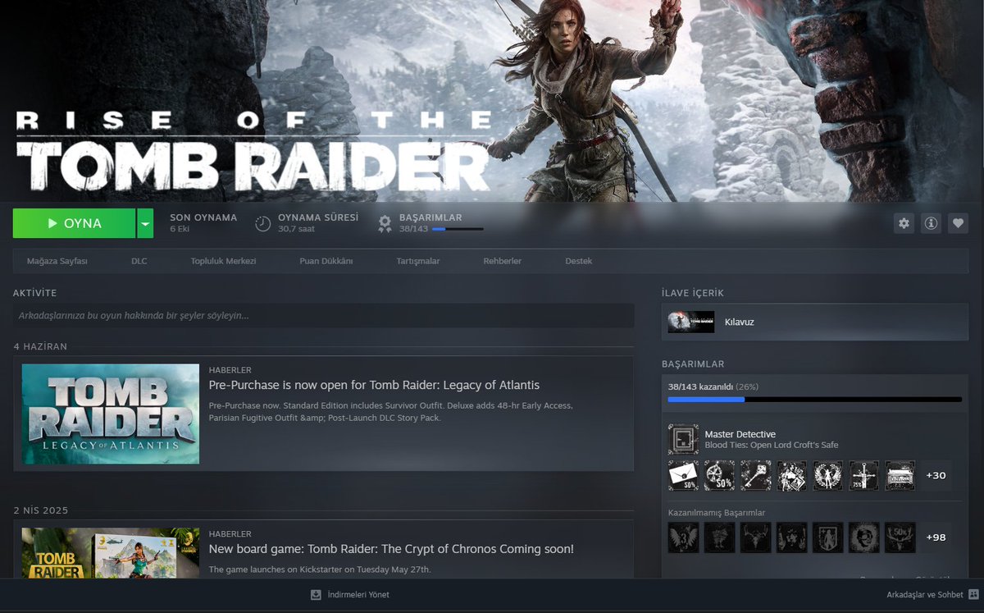Launch the game with the OYNA button
The width and height of the screenshot is (984, 613).
coord(74,223)
